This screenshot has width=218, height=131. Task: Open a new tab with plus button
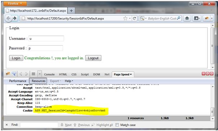(71, 11)
